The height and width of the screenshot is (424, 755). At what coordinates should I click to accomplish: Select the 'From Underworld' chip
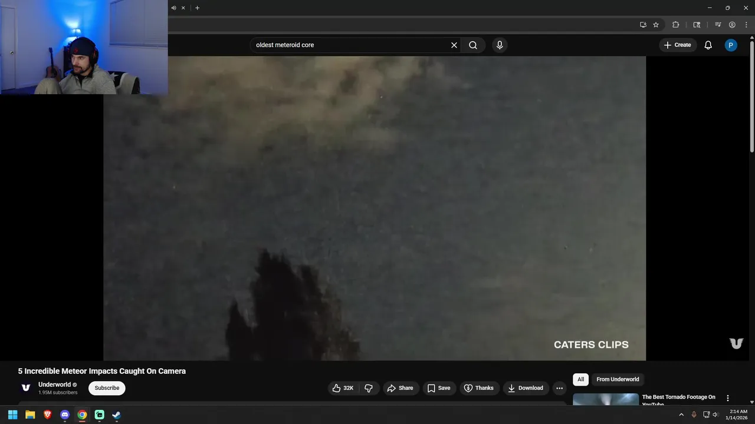[618, 379]
